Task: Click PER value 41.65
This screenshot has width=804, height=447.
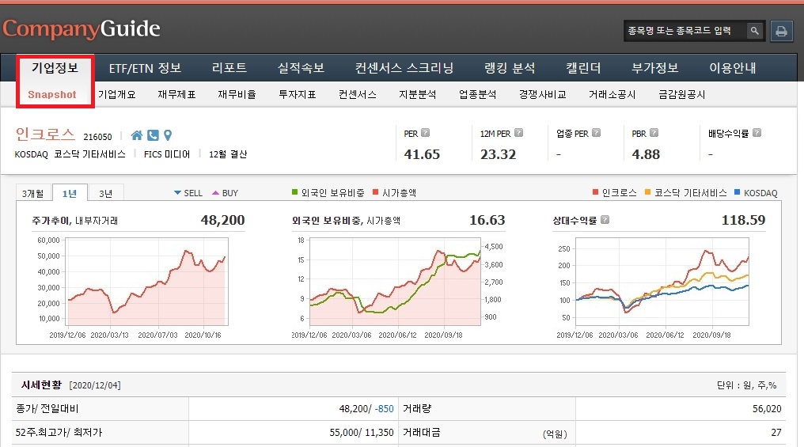Action: (x=422, y=154)
